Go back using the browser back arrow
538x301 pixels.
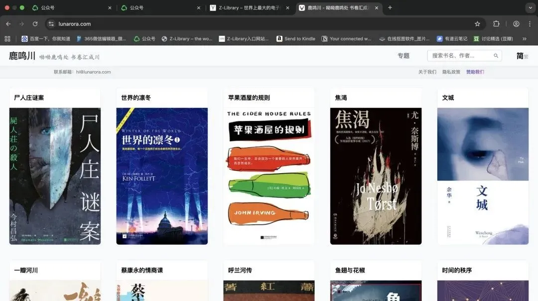point(8,24)
